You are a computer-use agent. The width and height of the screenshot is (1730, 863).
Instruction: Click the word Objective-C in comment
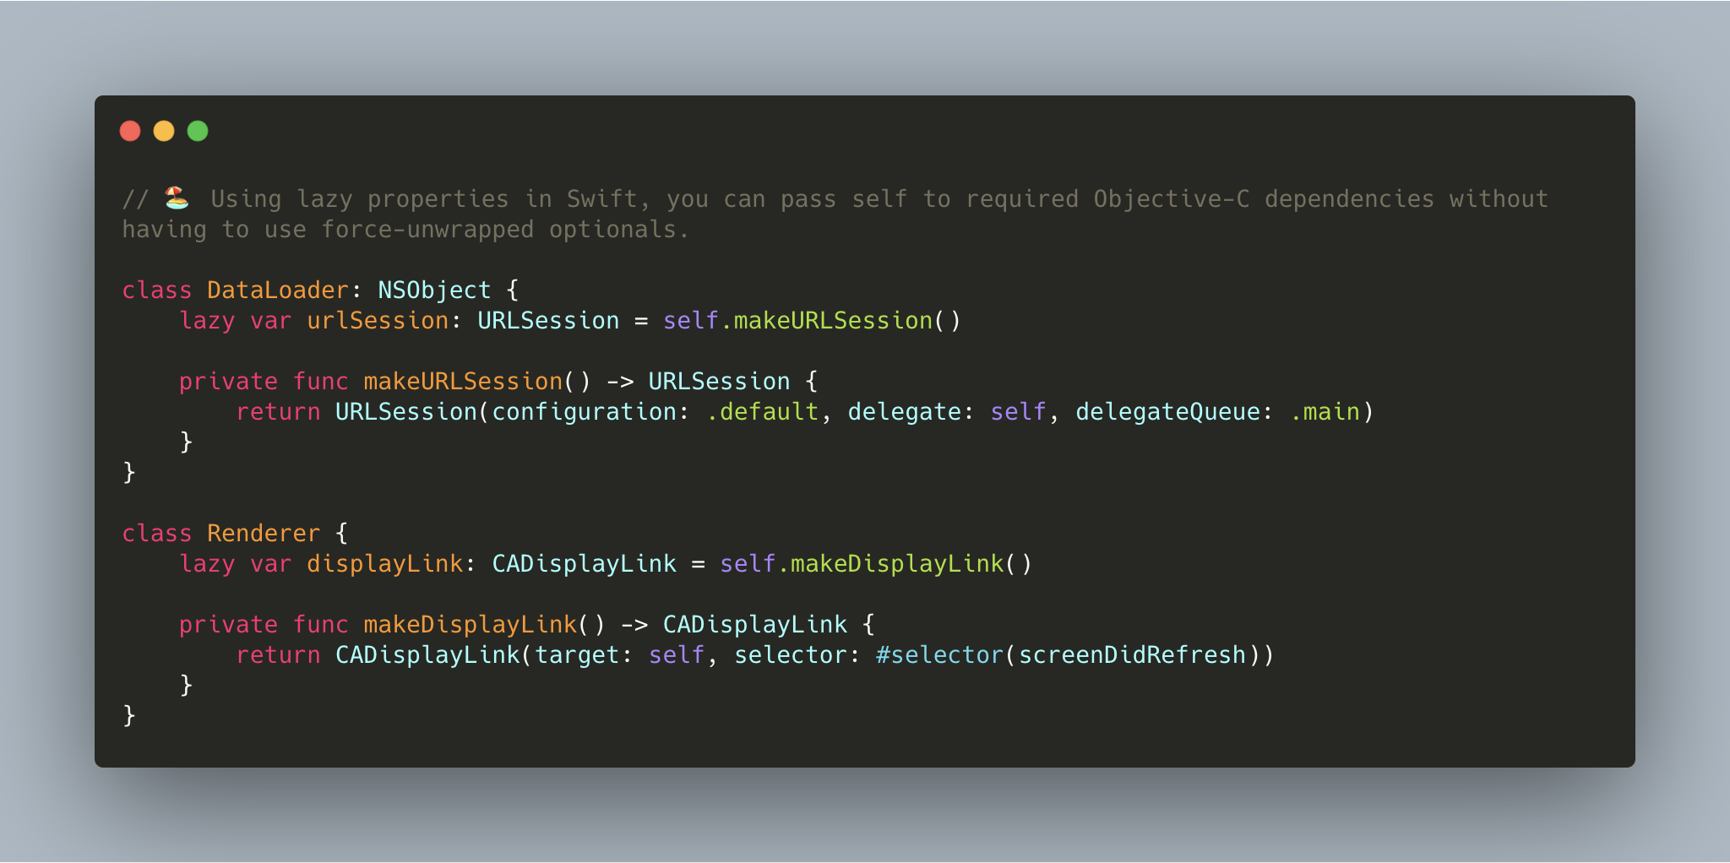click(1172, 199)
